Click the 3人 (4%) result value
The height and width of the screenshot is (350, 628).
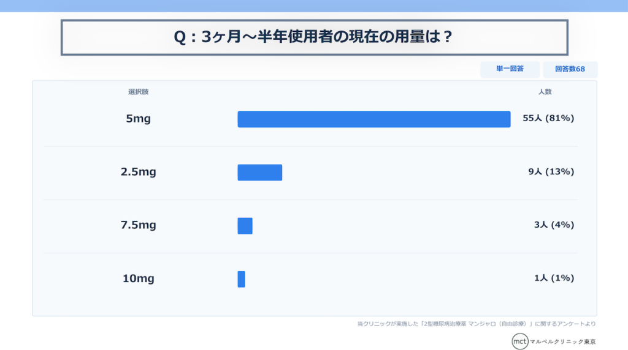(x=553, y=225)
